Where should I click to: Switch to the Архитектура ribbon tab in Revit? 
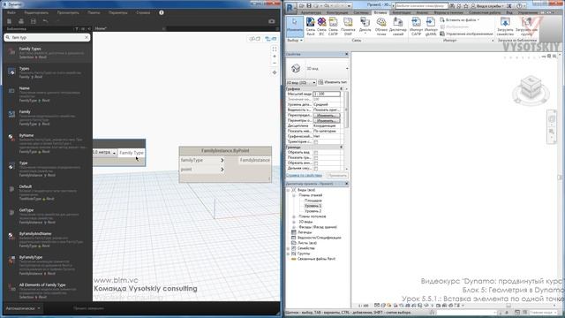(x=311, y=12)
